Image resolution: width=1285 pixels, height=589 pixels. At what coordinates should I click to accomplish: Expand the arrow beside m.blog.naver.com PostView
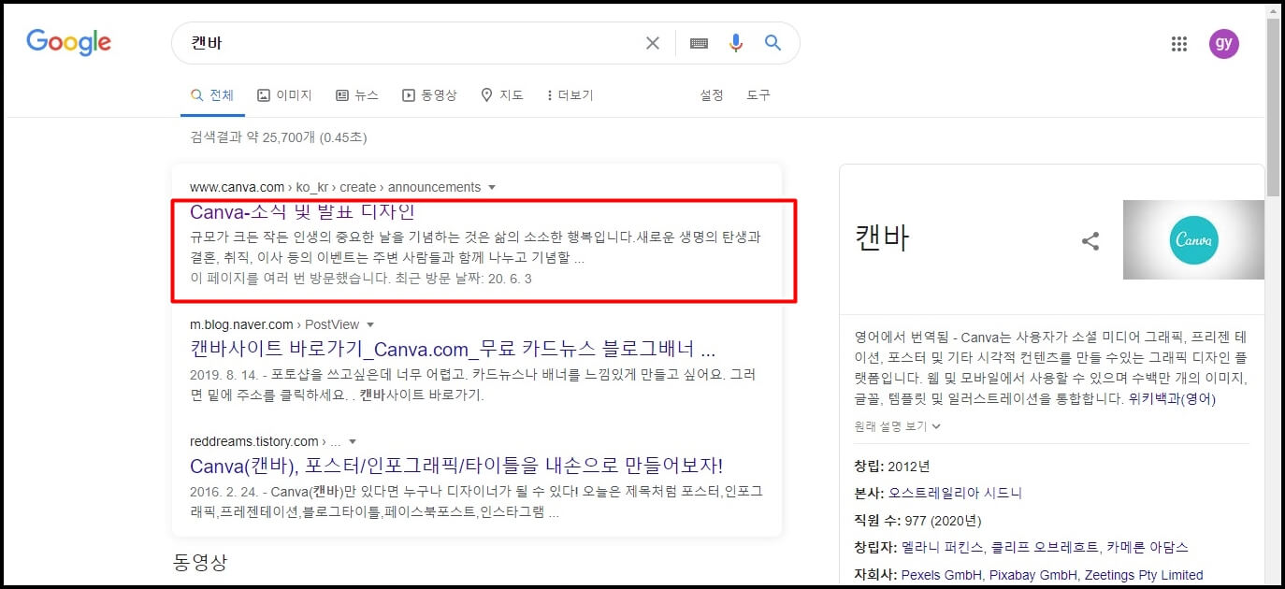tap(370, 325)
